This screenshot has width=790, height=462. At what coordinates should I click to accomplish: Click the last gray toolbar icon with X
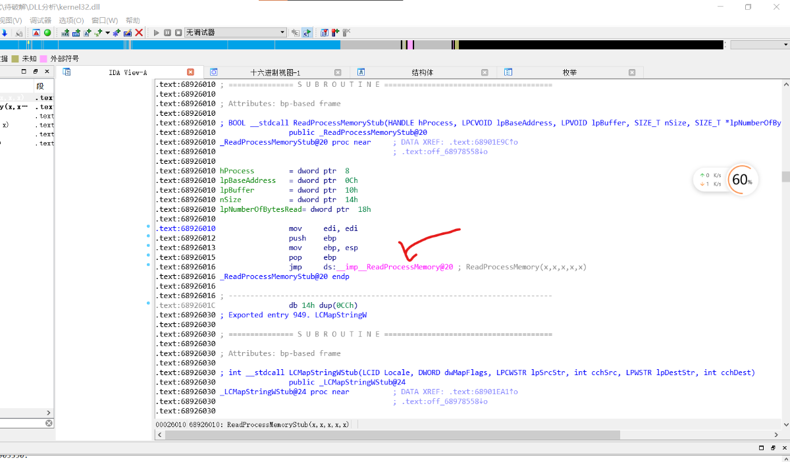coord(346,32)
